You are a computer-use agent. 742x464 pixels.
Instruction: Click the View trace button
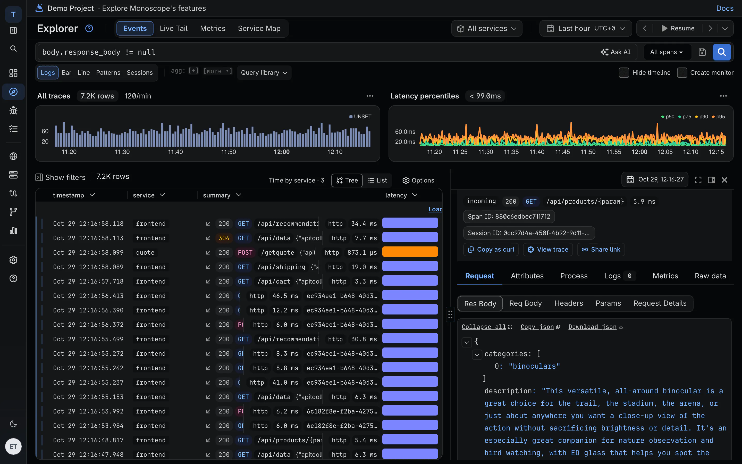(547, 250)
